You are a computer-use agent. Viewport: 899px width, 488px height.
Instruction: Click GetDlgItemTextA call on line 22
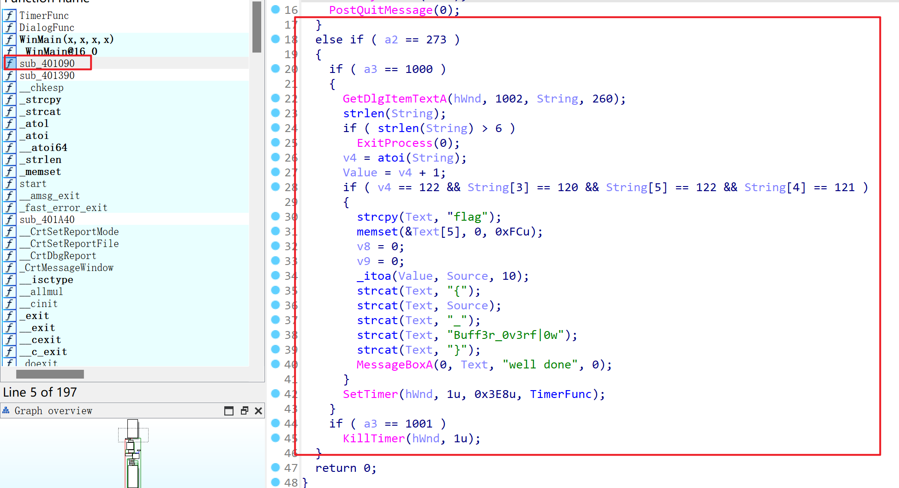395,99
